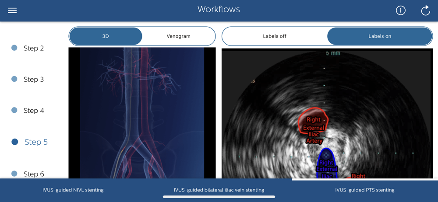The height and width of the screenshot is (202, 438).
Task: Turn labels on
Action: (x=380, y=36)
